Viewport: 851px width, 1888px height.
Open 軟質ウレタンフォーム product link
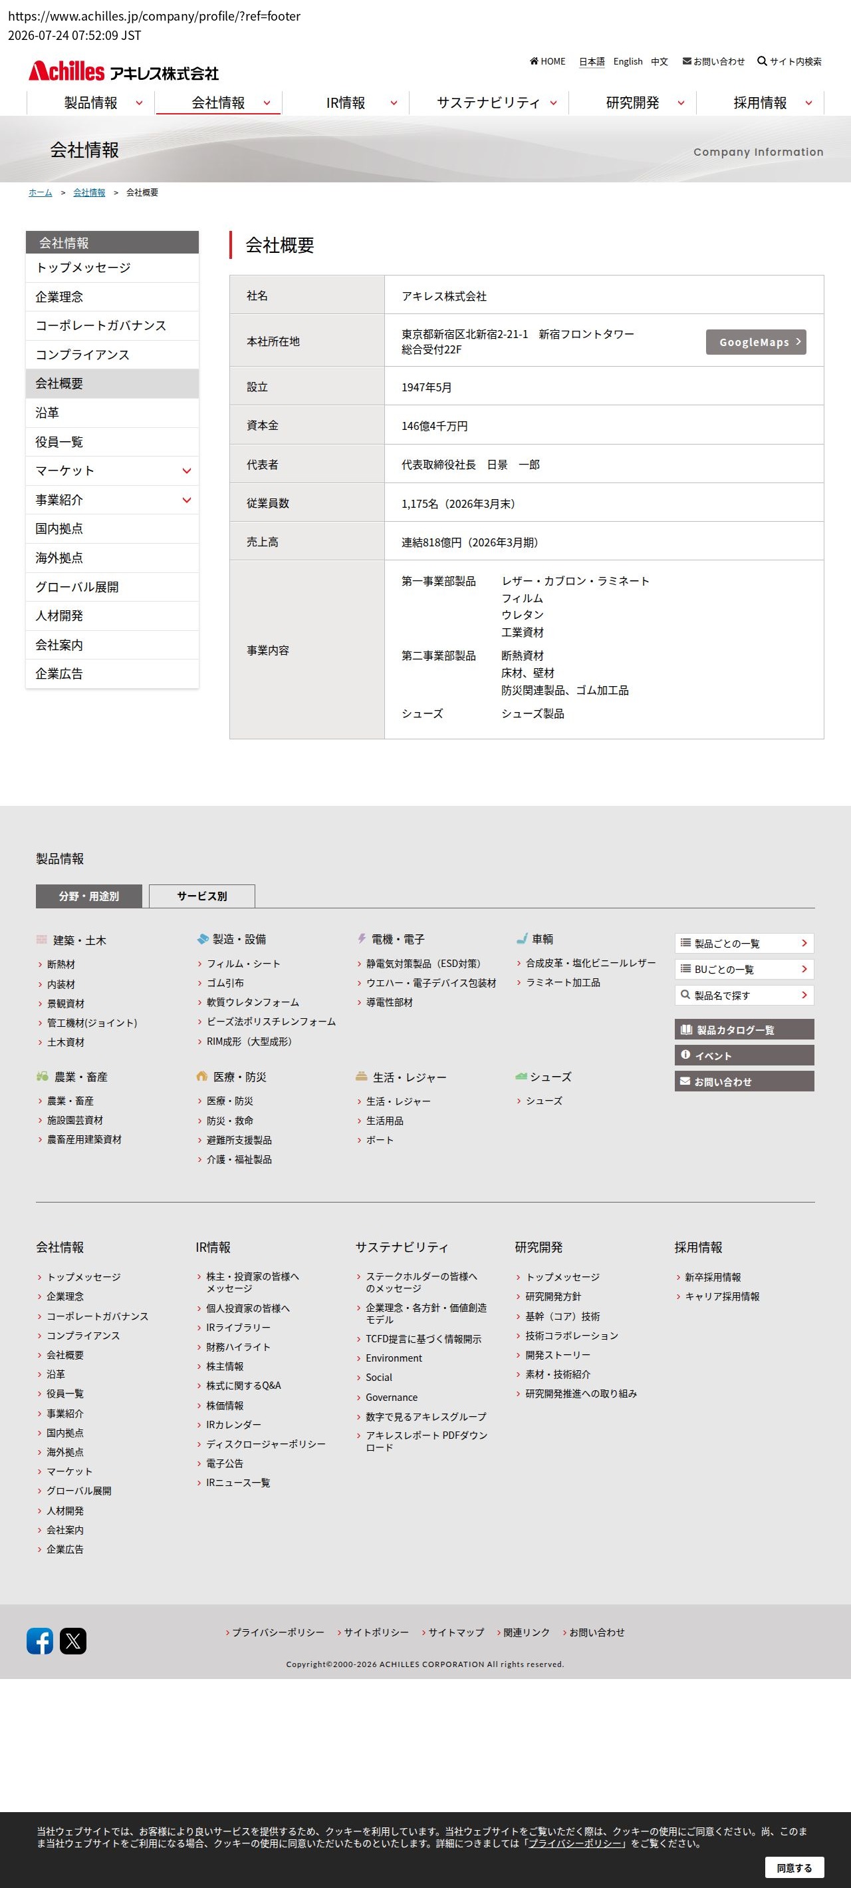pos(253,1002)
